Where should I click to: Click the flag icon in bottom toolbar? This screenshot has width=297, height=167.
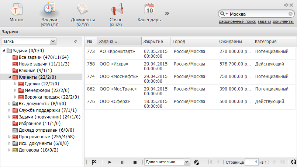click(94, 162)
